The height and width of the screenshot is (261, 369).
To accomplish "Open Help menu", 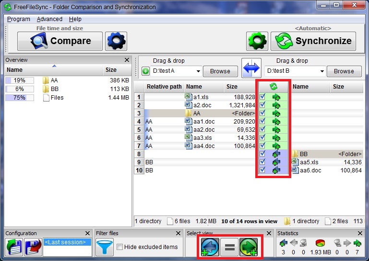I will [x=75, y=19].
